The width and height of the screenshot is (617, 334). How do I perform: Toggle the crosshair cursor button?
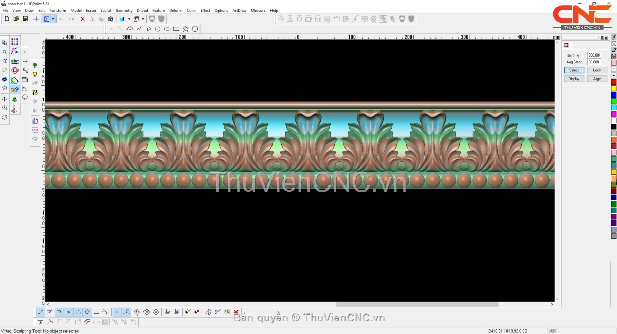point(37,19)
